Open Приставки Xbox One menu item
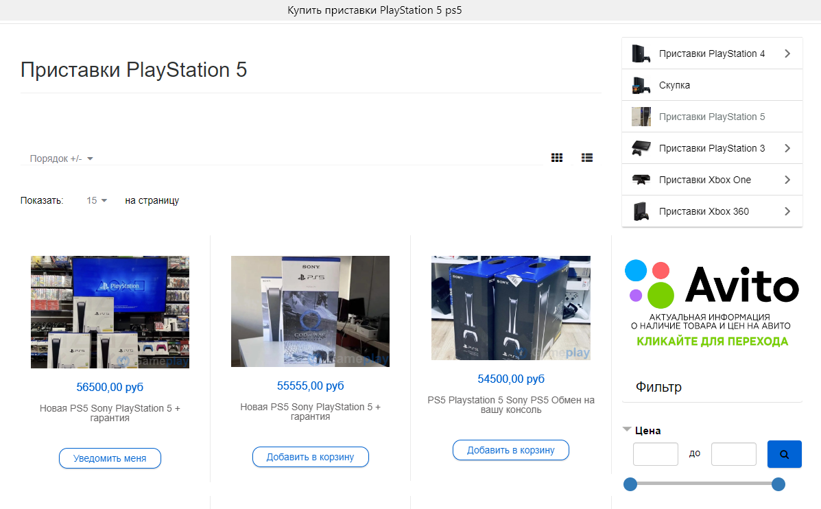The height and width of the screenshot is (509, 821). [x=712, y=180]
